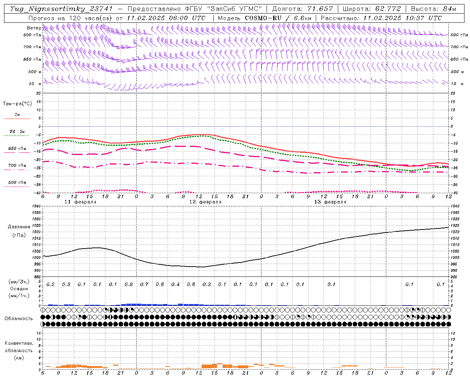Click the model name COSMO-RU / 6.6км
The width and height of the screenshot is (470, 376).
[278, 18]
